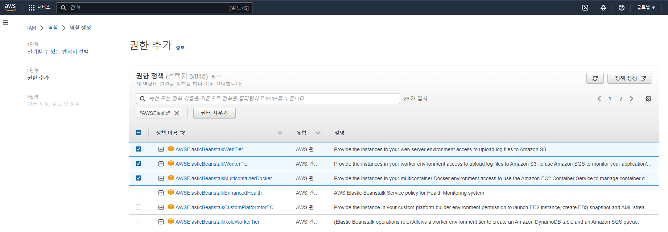This screenshot has height=232, width=668.
Task: Open the Global region dropdown
Action: click(x=646, y=8)
